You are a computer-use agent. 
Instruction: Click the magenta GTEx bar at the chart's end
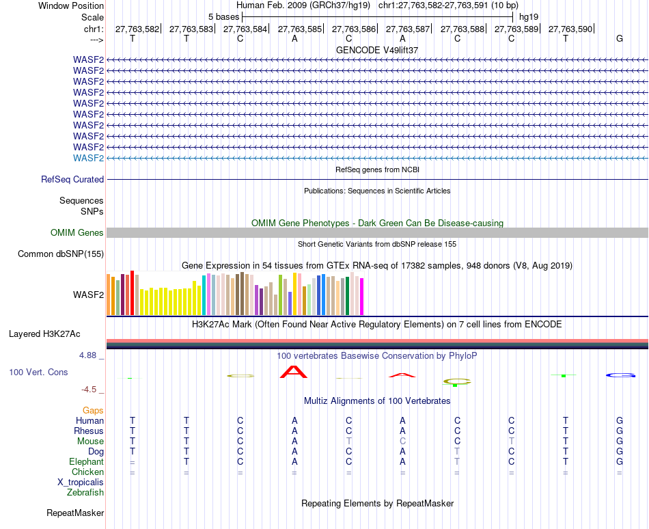362,297
